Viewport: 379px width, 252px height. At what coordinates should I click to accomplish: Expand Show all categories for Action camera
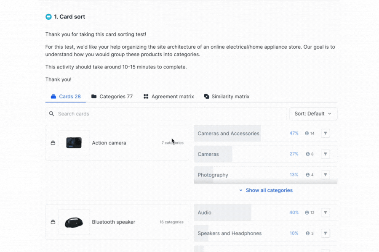[266, 190]
